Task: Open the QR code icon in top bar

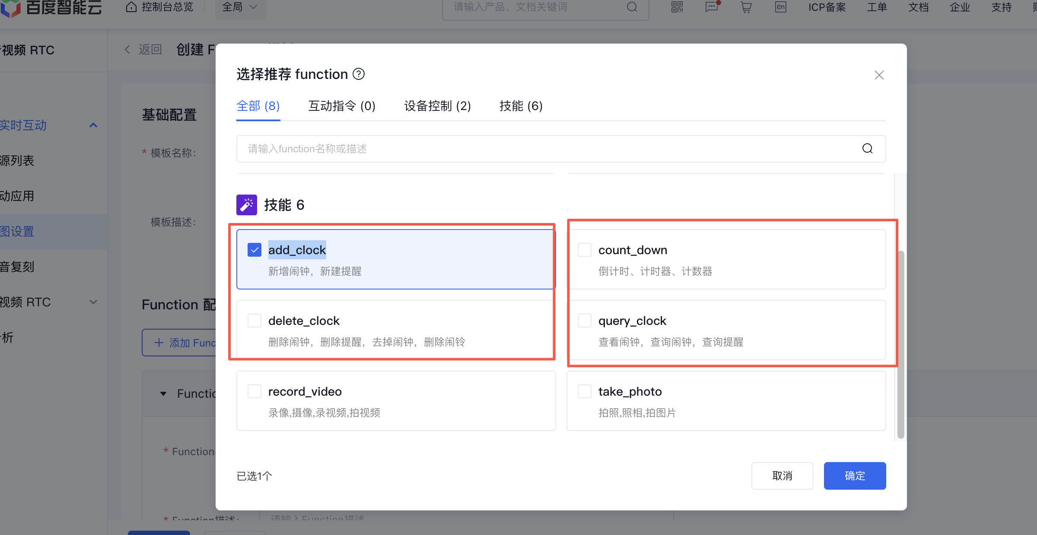Action: coord(677,7)
